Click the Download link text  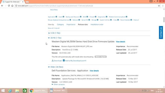[x=58, y=61]
